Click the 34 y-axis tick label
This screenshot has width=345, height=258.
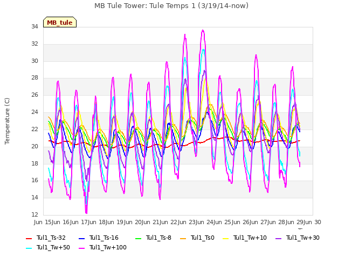click(x=34, y=26)
